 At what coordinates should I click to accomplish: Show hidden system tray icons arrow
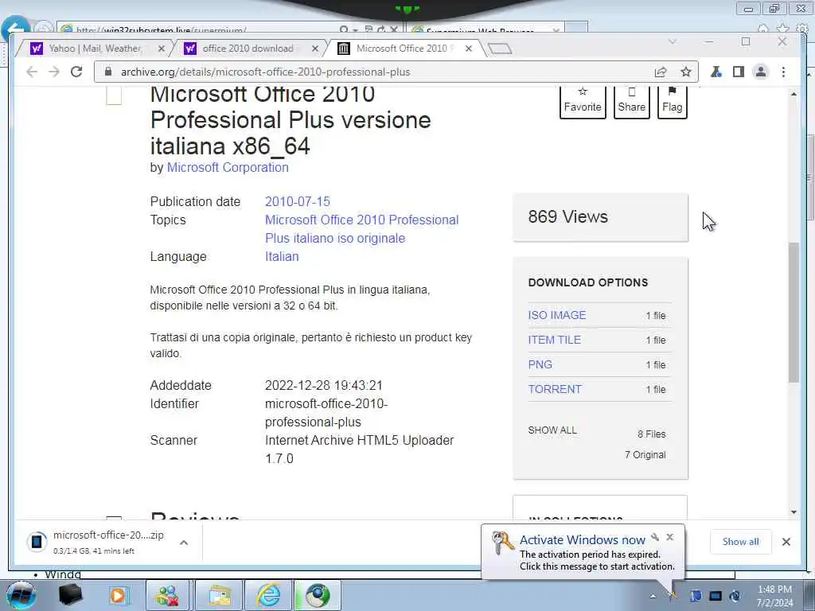pyautogui.click(x=653, y=596)
